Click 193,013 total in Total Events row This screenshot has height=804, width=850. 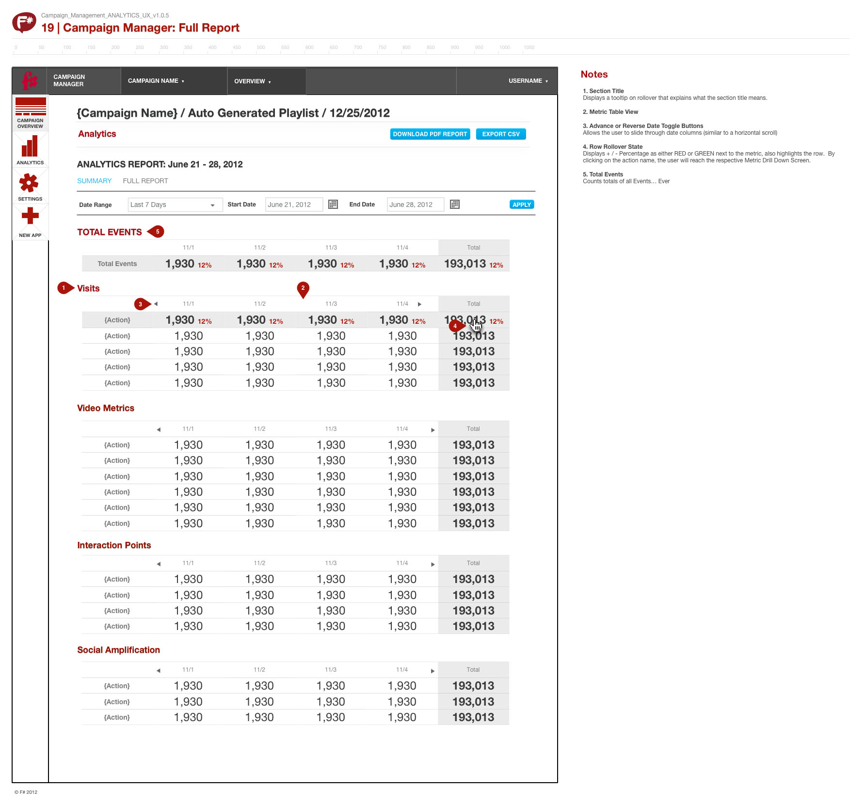(x=465, y=264)
